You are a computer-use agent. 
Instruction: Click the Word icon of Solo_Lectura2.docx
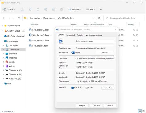point(30,30)
